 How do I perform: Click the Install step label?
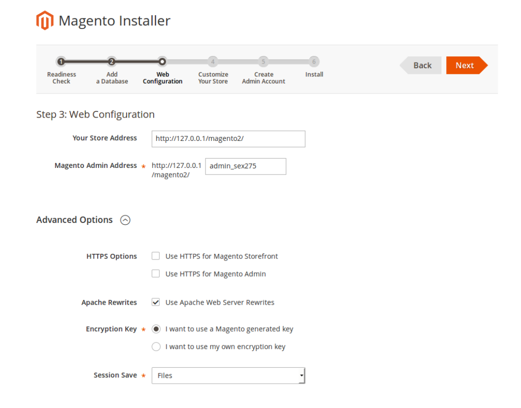pyautogui.click(x=314, y=74)
